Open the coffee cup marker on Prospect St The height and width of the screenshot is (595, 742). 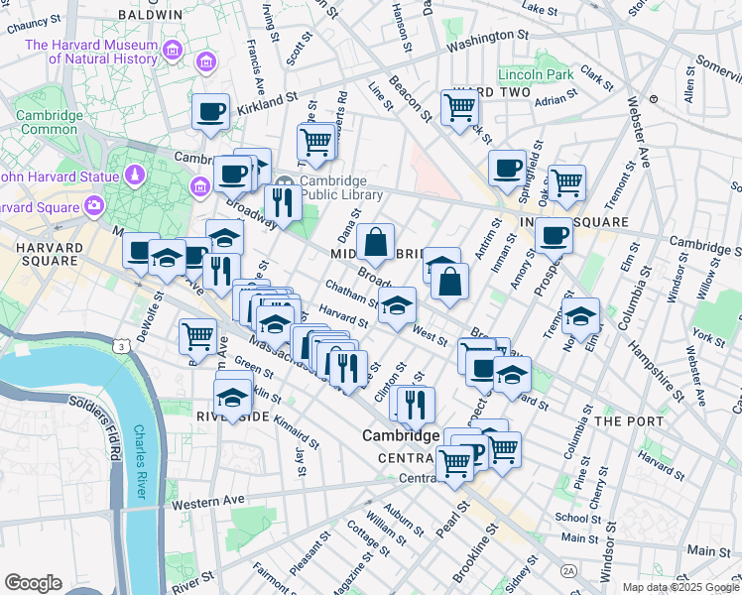(554, 236)
